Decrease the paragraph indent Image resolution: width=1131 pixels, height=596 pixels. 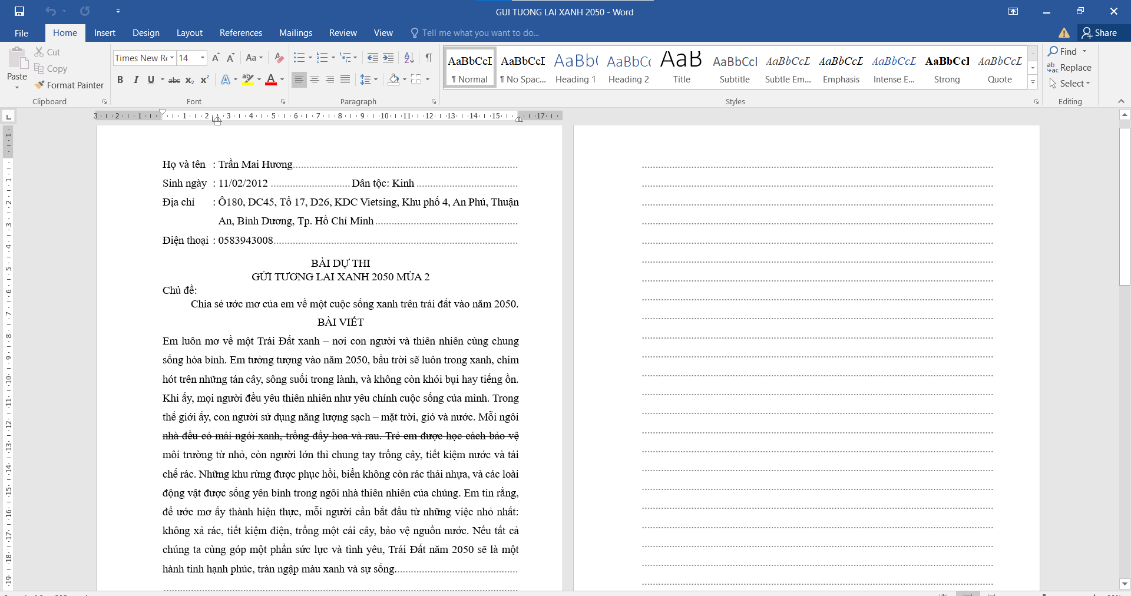click(x=372, y=58)
